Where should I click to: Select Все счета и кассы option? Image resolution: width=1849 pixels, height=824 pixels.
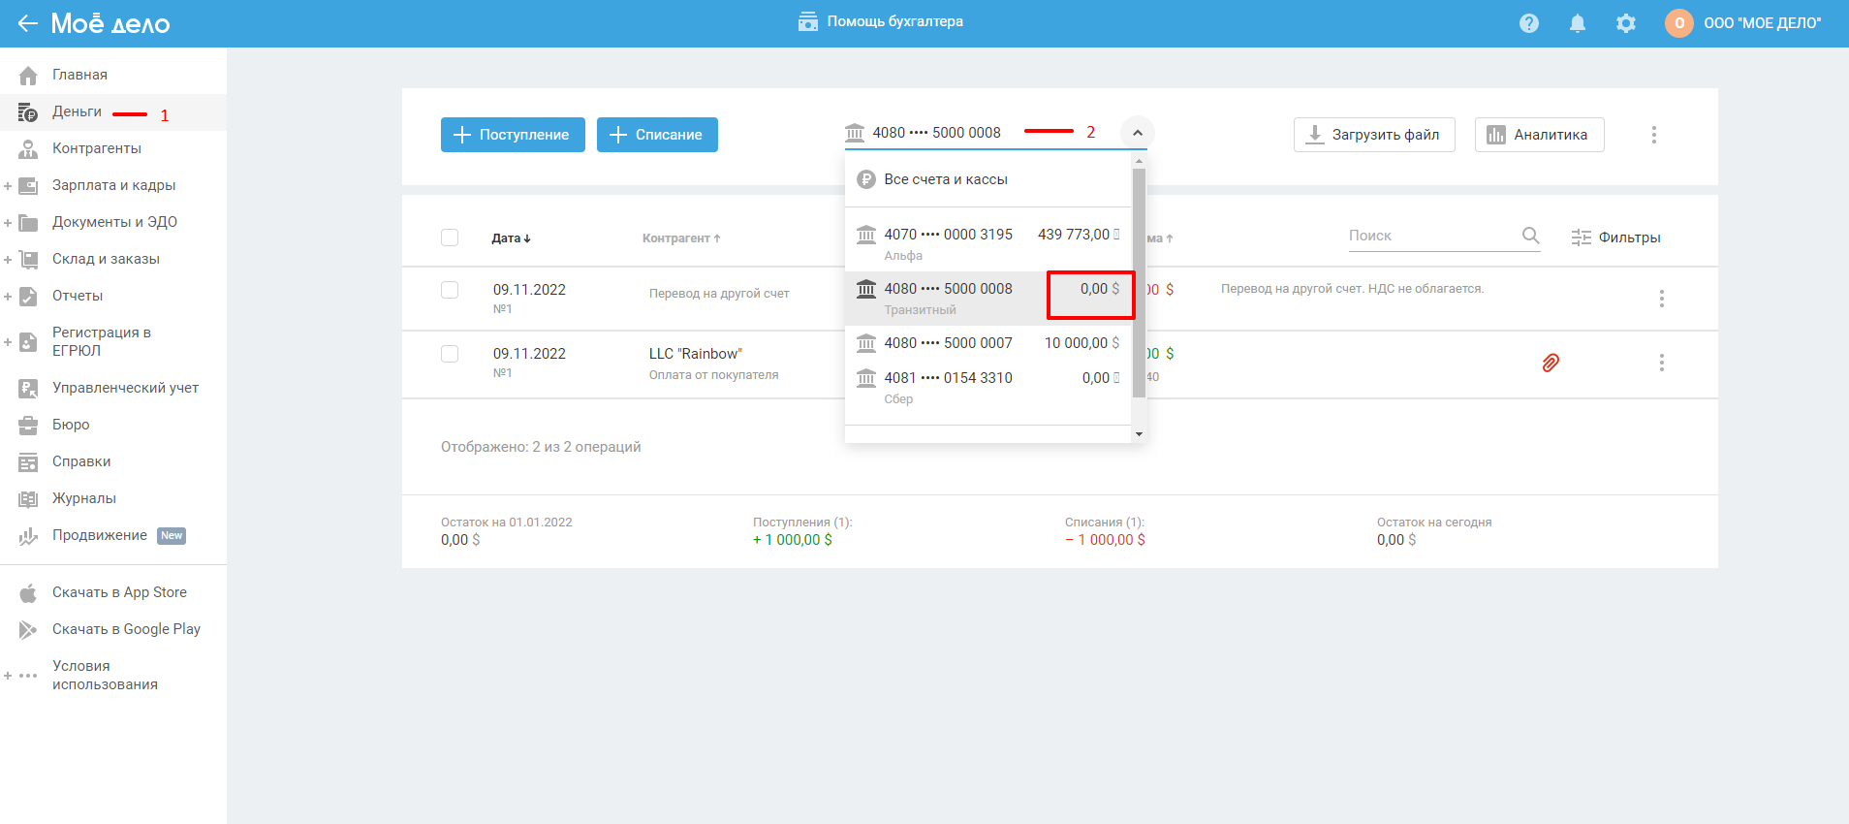tap(987, 179)
